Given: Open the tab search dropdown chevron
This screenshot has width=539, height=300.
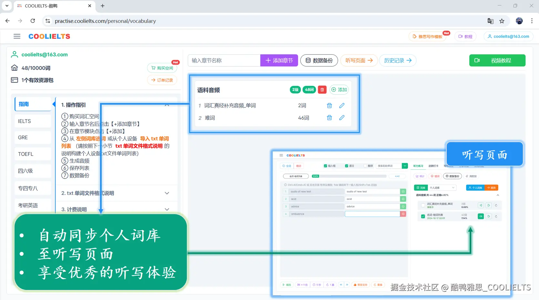Looking at the screenshot, I should click(x=7, y=6).
